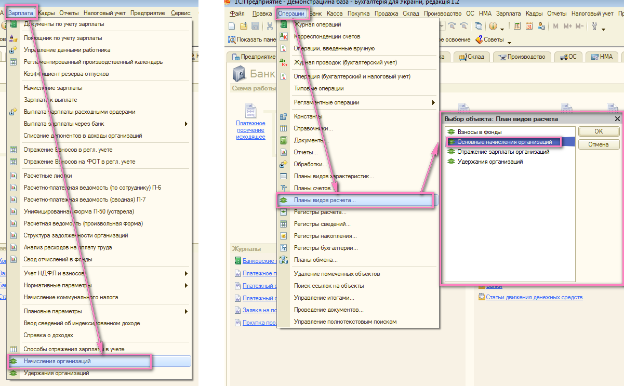Click the new document toolbar icon
This screenshot has height=386, width=624.
tap(232, 26)
